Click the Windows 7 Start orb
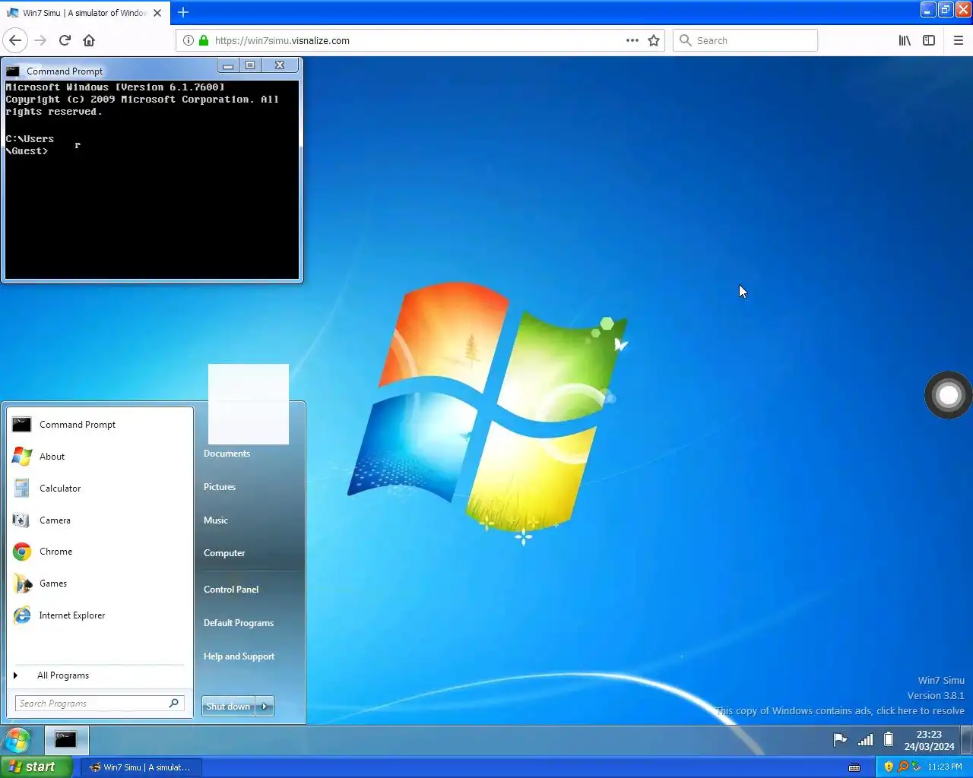The width and height of the screenshot is (973, 778). (x=17, y=740)
